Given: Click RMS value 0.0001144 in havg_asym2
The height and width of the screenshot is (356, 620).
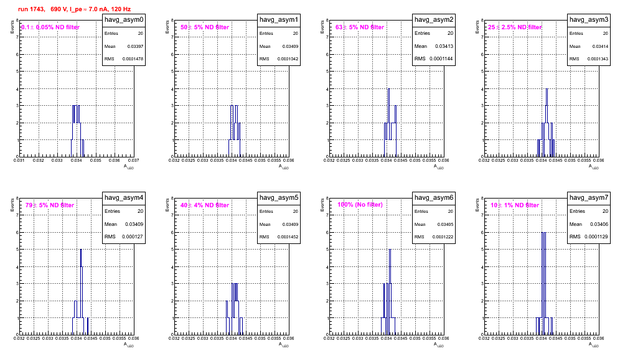Looking at the screenshot, I should 442,59.
